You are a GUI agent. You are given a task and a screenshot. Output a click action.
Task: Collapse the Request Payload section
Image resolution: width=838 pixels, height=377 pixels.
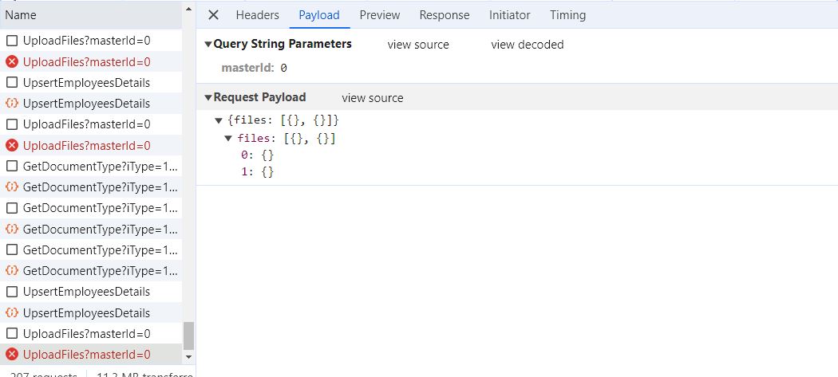[x=208, y=98]
